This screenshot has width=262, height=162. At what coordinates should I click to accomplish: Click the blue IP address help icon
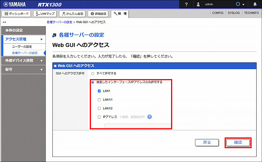pyautogui.click(x=149, y=117)
